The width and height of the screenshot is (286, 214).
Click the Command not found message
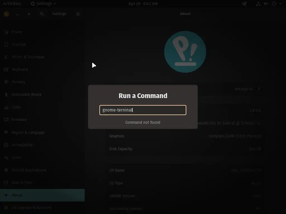coord(143,123)
